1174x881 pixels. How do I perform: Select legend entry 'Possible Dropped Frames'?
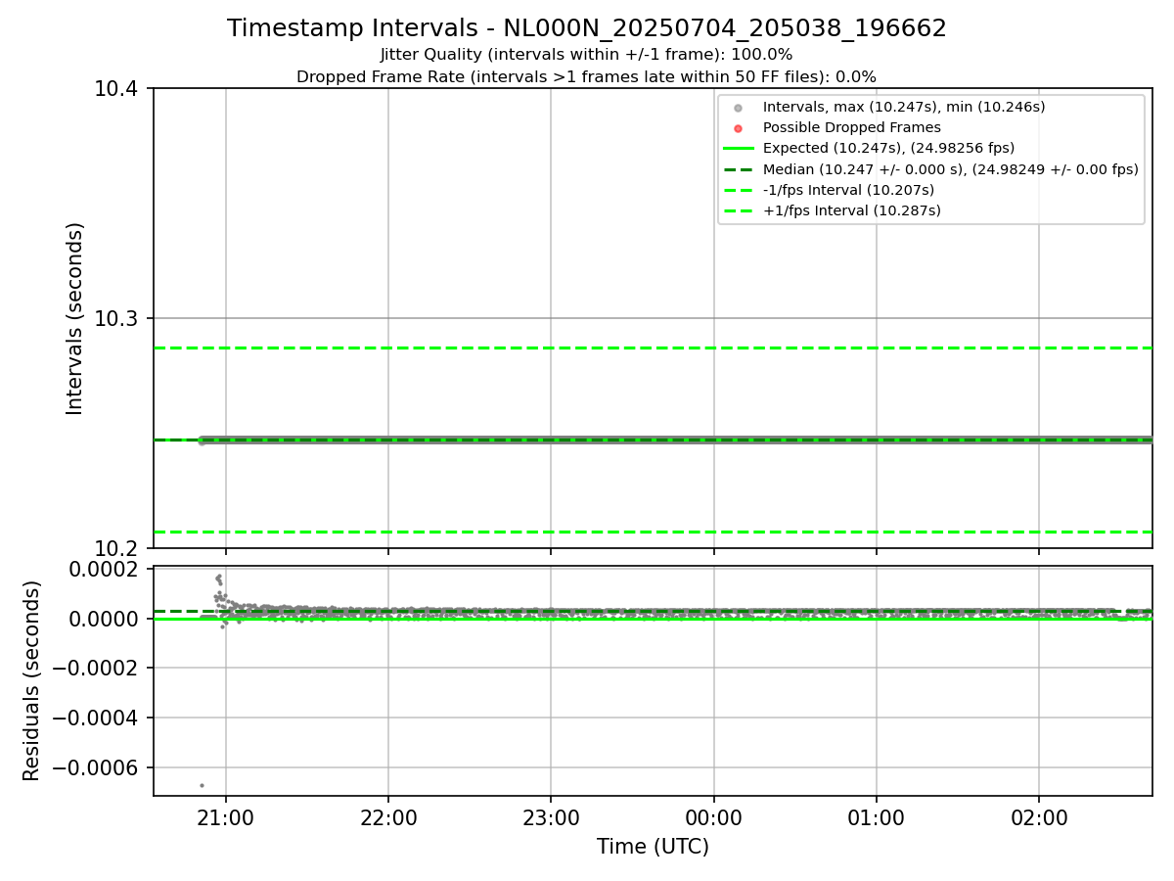tap(852, 127)
